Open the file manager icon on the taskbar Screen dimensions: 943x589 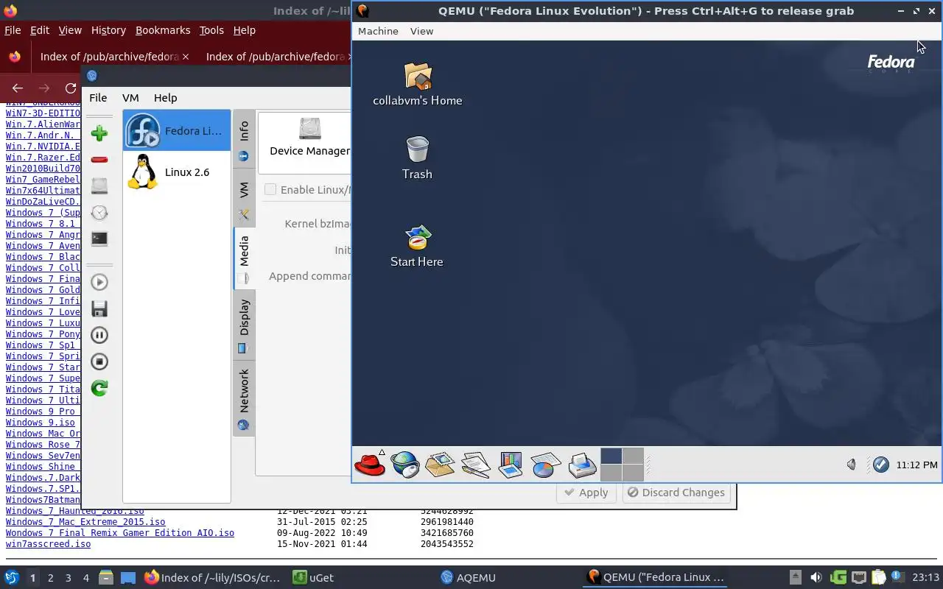106,577
